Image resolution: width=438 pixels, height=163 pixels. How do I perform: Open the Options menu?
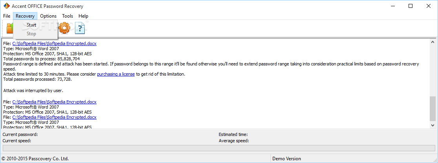click(x=48, y=16)
